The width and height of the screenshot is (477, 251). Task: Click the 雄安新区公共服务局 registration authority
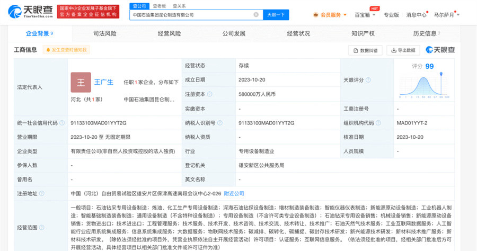(261, 165)
